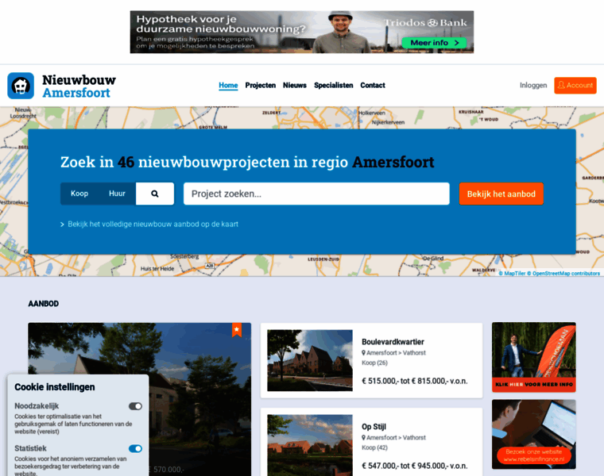Open the Contact page link
Image resolution: width=604 pixels, height=476 pixels.
[373, 86]
